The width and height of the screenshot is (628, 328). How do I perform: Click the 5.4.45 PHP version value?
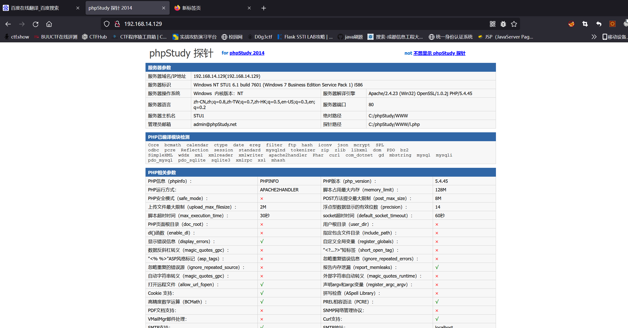click(x=441, y=181)
